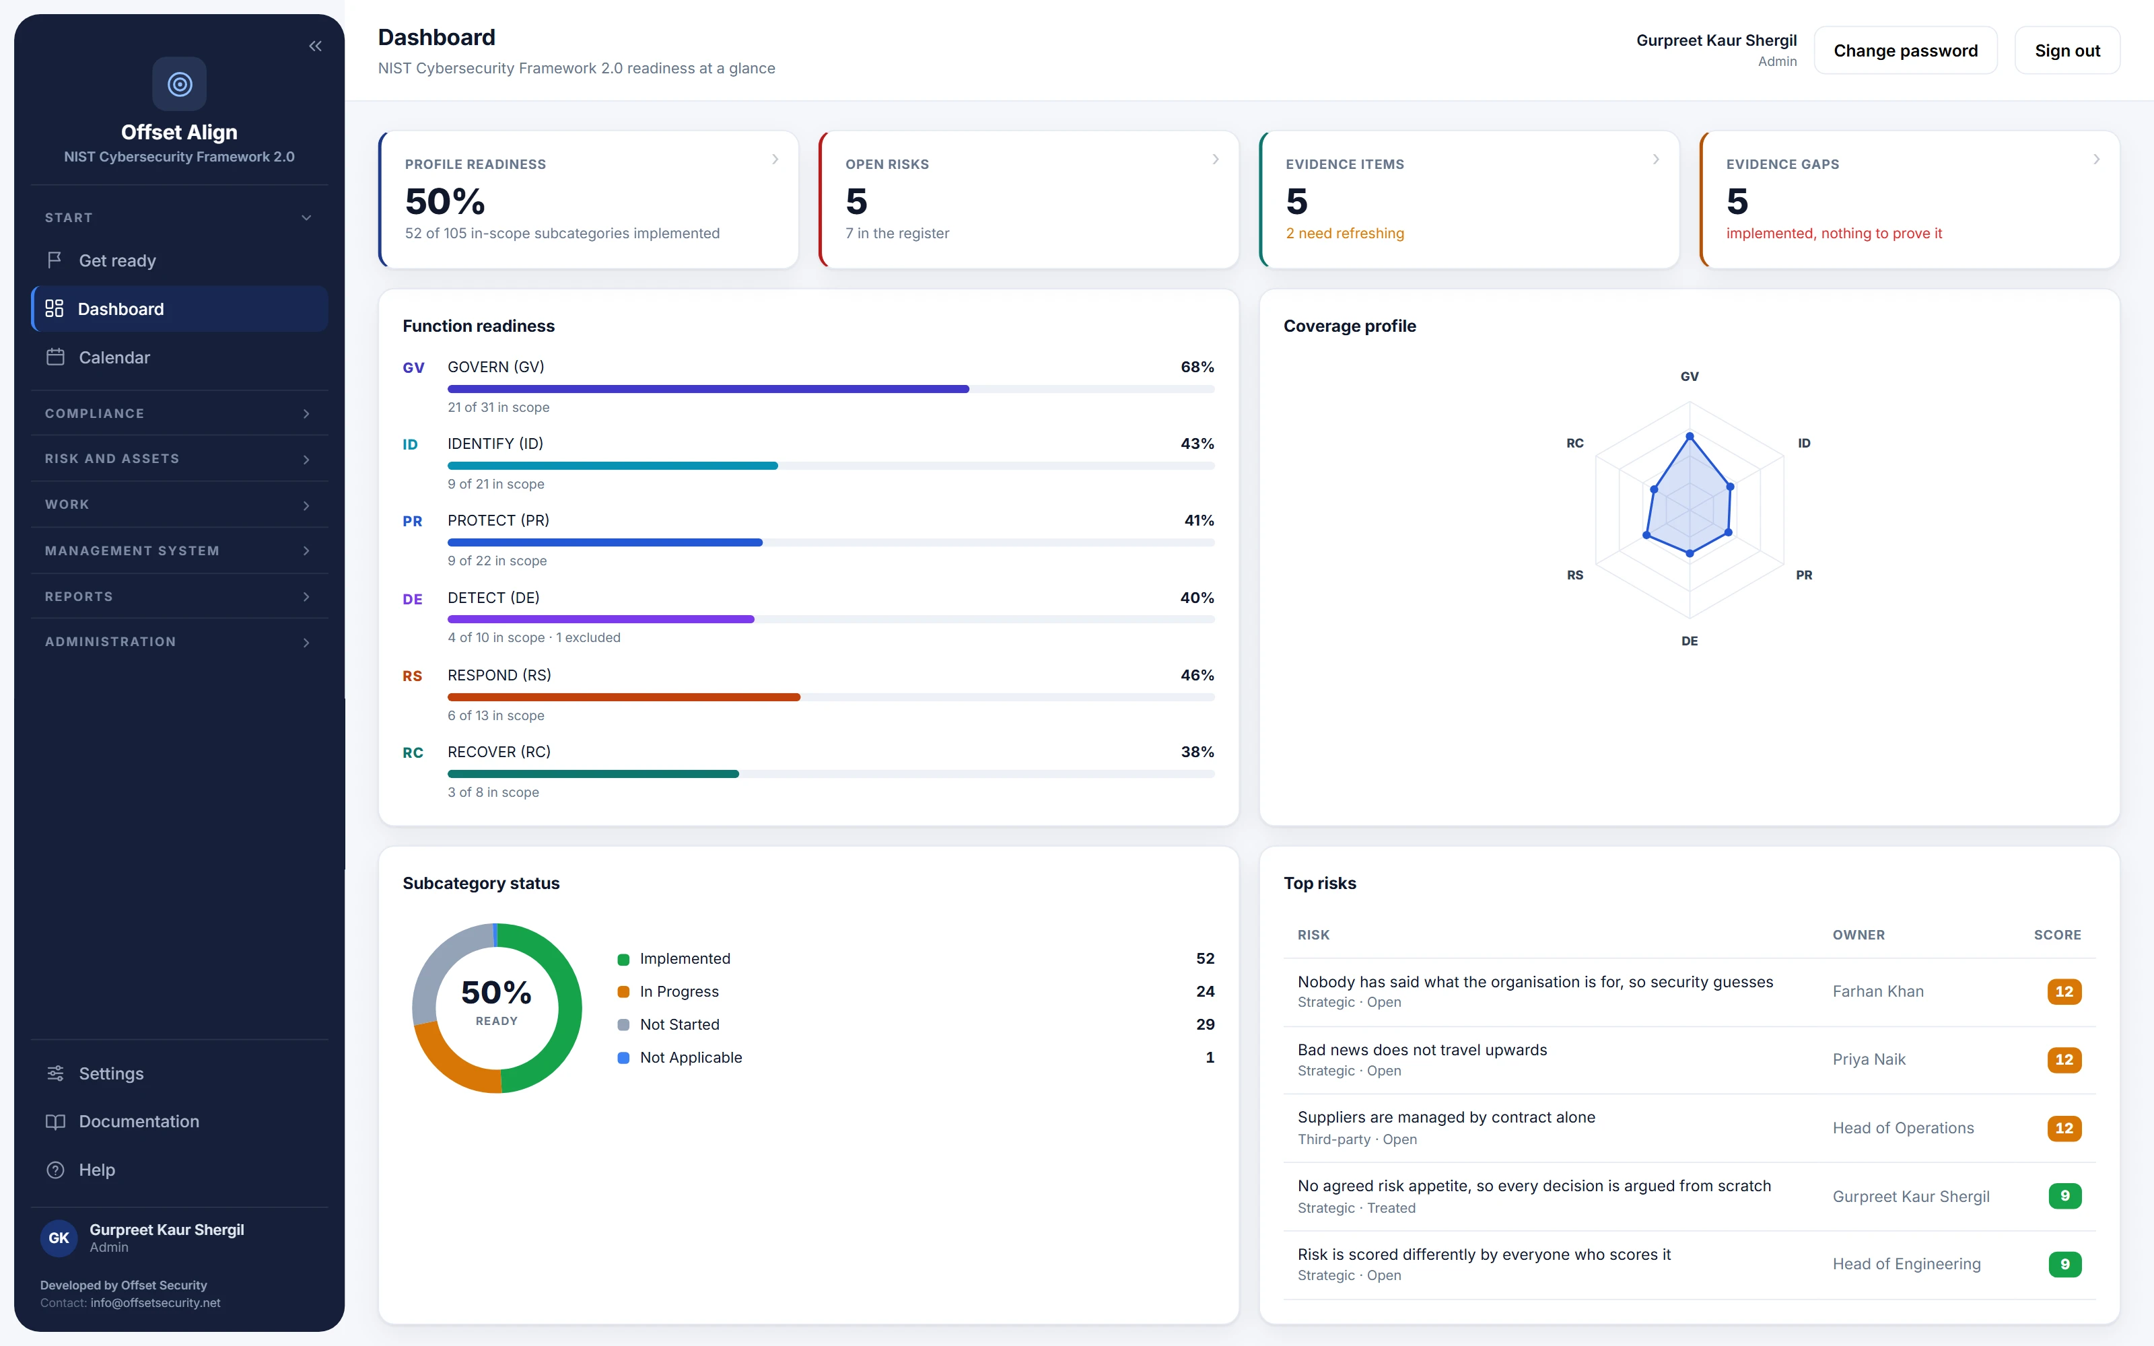Click the 50% READY donut chart
2154x1346 pixels.
[x=497, y=1007]
